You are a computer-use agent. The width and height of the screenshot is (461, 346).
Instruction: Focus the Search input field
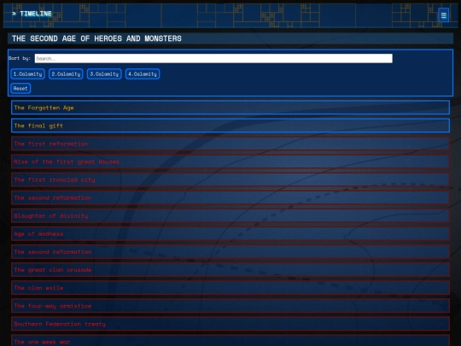point(213,58)
